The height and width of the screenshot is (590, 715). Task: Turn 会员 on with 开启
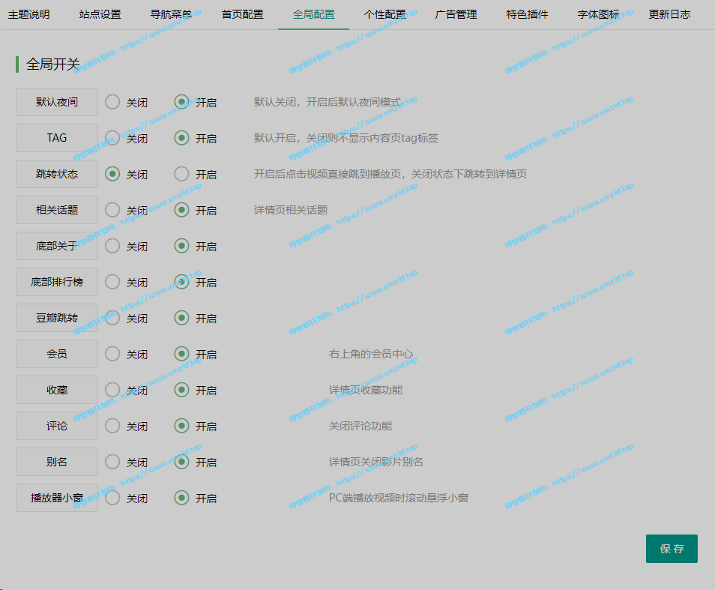[x=181, y=354]
